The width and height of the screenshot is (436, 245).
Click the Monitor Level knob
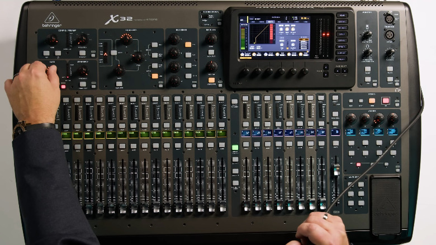point(367,36)
